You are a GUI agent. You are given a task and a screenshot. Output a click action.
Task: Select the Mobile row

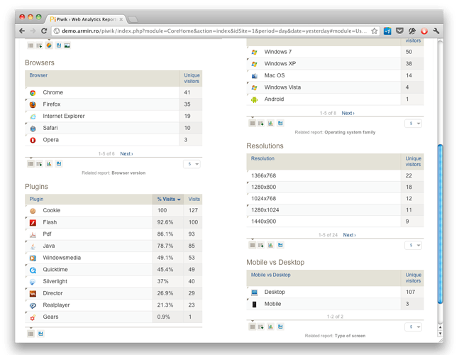(335, 304)
